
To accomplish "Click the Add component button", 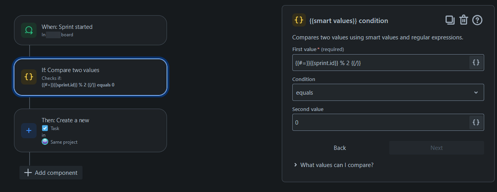I will point(51,173).
